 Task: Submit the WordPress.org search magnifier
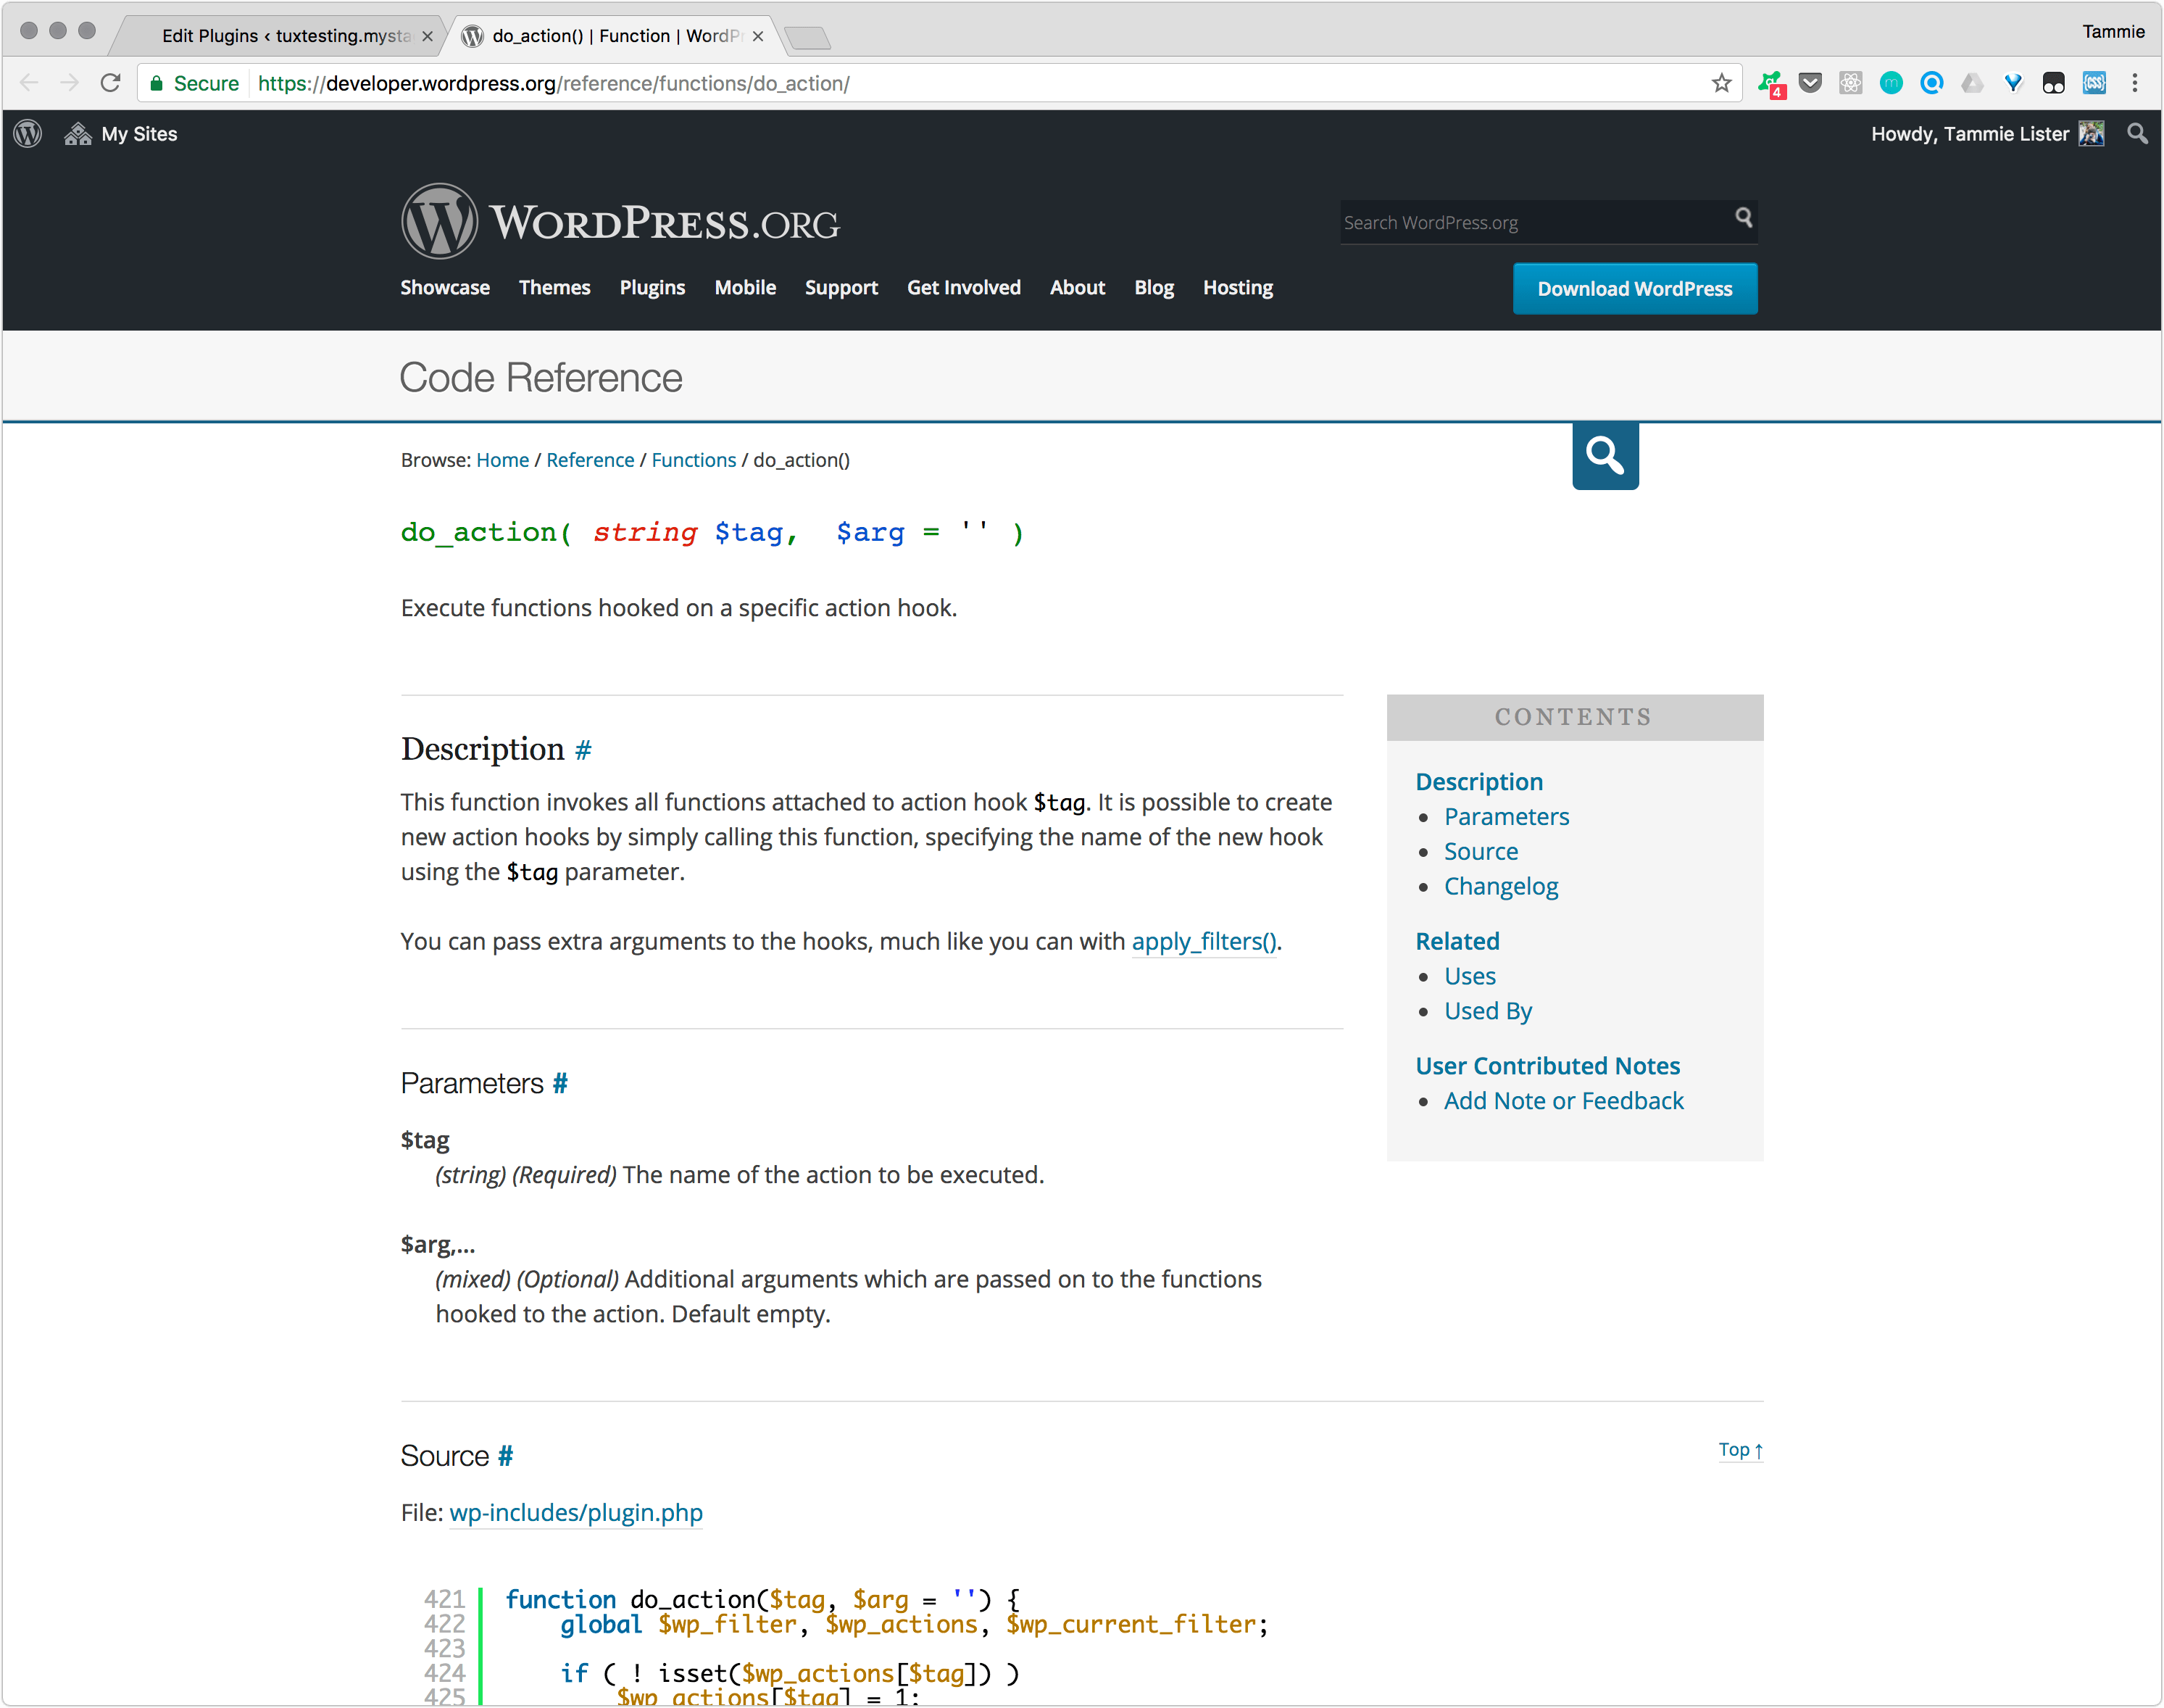pyautogui.click(x=1743, y=218)
